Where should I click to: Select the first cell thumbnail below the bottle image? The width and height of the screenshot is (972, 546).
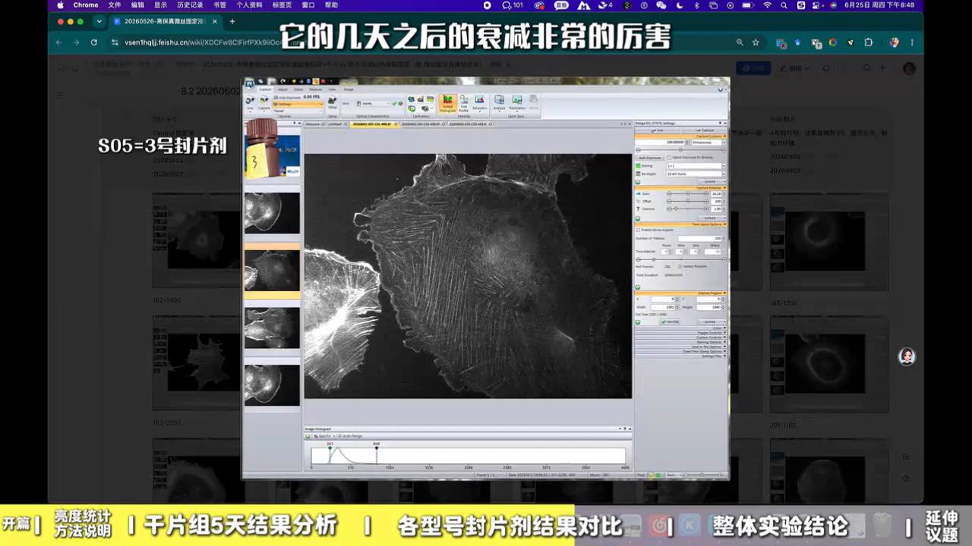[x=272, y=212]
